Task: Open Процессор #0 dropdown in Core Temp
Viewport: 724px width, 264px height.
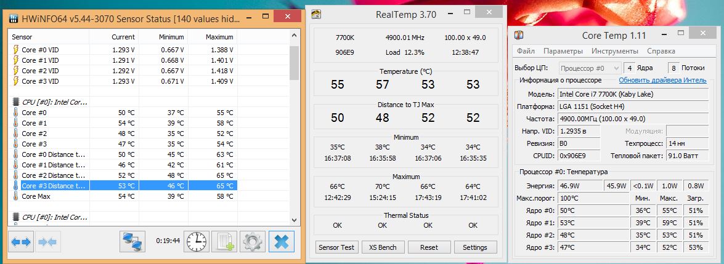Action: click(x=590, y=68)
